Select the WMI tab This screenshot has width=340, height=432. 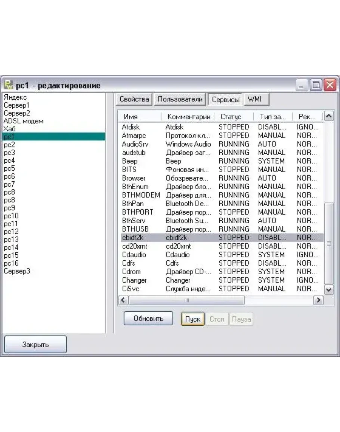(x=255, y=99)
